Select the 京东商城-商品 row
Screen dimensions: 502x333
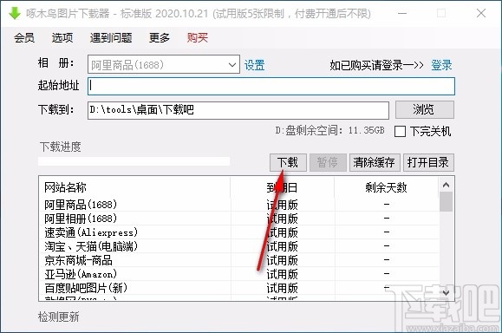238,260
